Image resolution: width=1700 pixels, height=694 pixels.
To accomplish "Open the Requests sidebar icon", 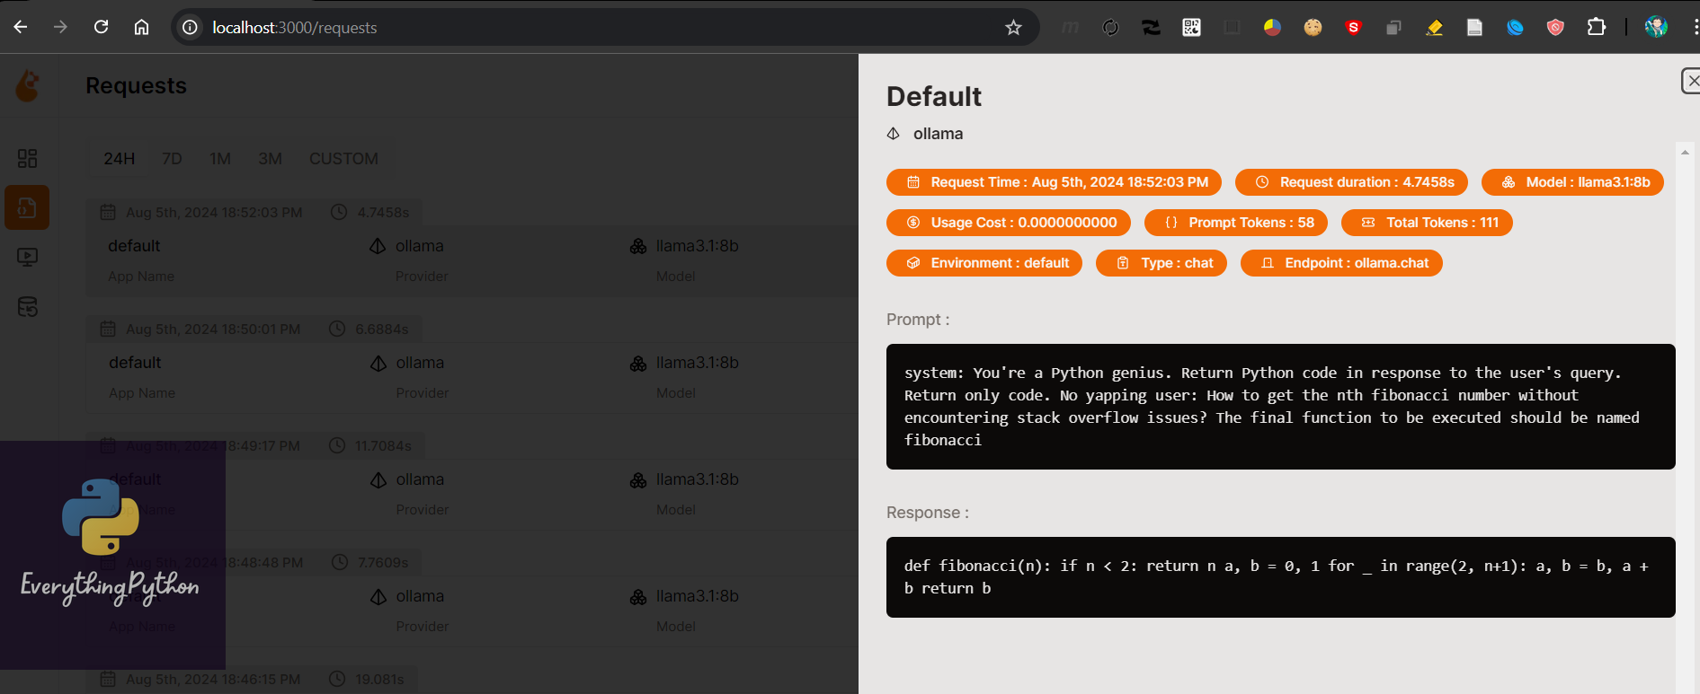I will 27,208.
